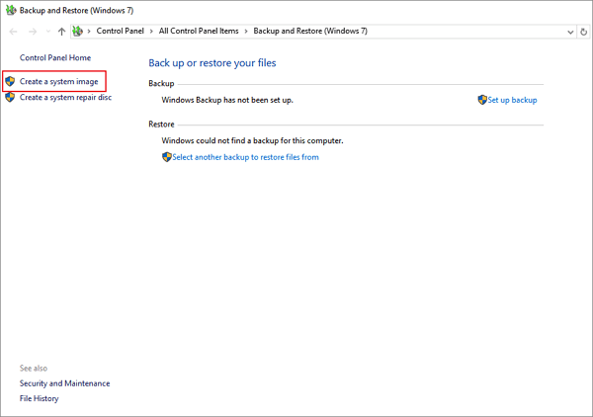This screenshot has height=417, width=593.
Task: Click Select another backup to restore files from
Action: click(x=245, y=157)
